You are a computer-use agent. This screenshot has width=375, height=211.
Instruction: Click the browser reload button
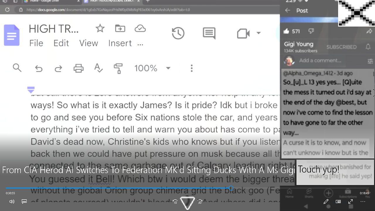pyautogui.click(x=7, y=10)
